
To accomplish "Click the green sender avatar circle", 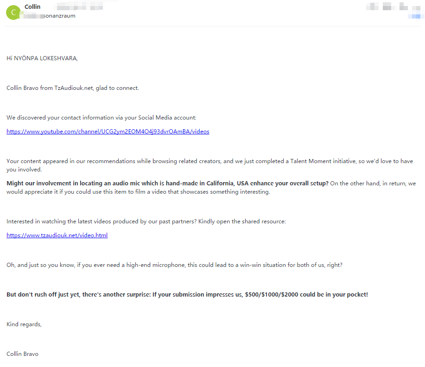I will coord(13,13).
